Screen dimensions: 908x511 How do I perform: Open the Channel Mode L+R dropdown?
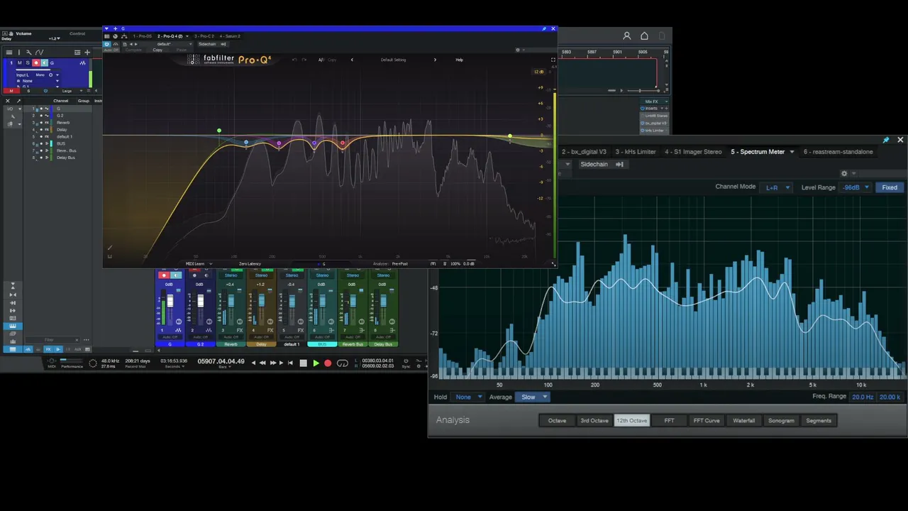point(775,187)
